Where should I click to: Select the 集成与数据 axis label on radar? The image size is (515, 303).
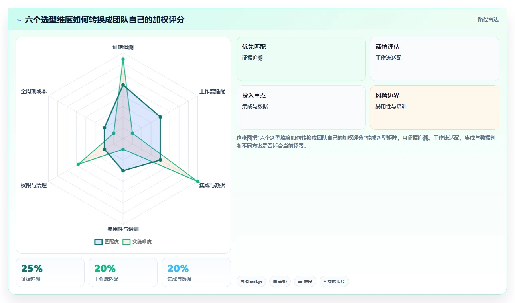click(x=212, y=185)
